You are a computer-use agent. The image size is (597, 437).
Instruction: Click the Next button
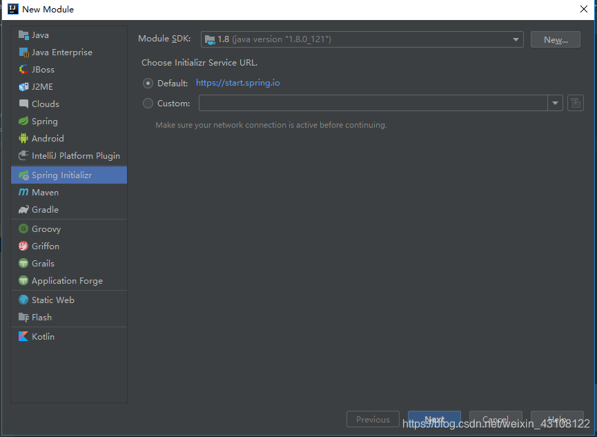coord(434,419)
